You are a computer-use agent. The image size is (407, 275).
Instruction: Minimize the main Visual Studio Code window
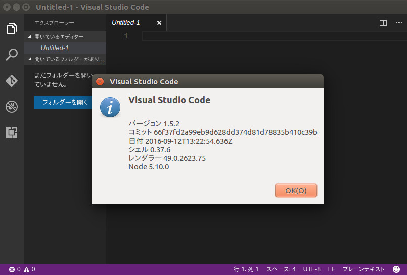pos(16,7)
